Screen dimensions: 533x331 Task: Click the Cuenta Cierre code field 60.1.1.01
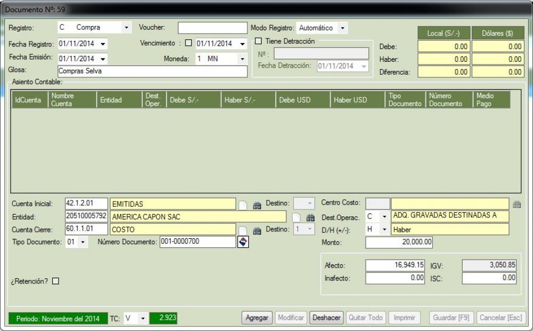(86, 229)
